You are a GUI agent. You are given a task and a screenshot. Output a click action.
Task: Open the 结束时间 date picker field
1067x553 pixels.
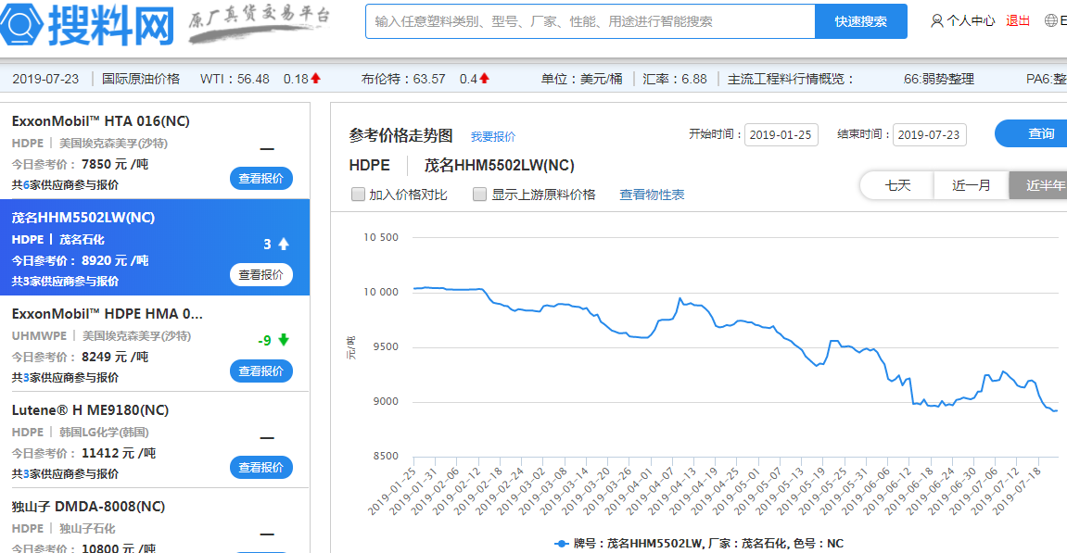click(929, 135)
